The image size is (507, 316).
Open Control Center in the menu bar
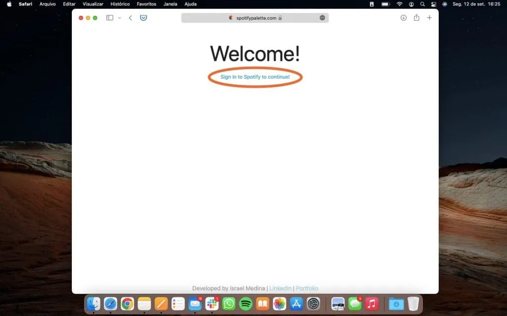[x=434, y=4]
